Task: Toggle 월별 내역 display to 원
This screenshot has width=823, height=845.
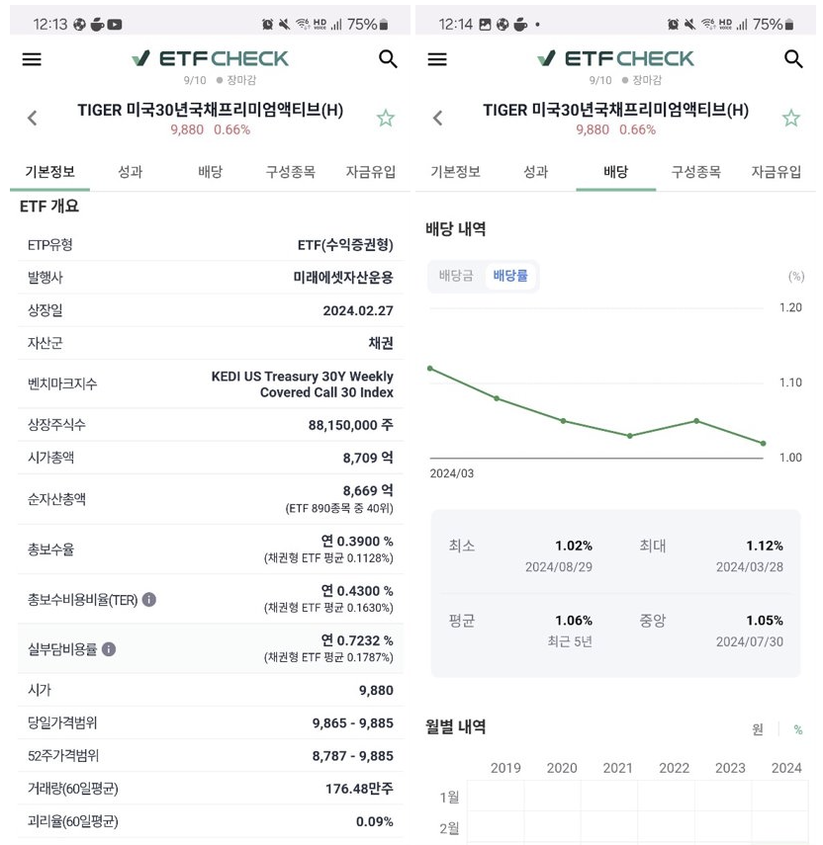Action: pos(758,727)
